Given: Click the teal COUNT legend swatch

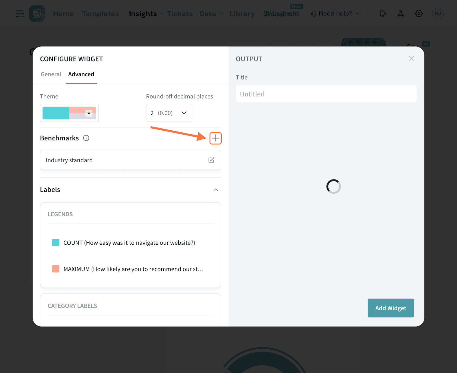Looking at the screenshot, I should pyautogui.click(x=56, y=243).
